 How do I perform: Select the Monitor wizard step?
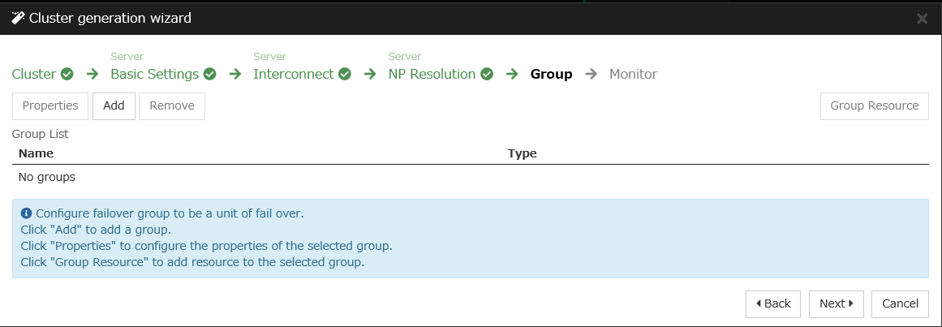633,75
